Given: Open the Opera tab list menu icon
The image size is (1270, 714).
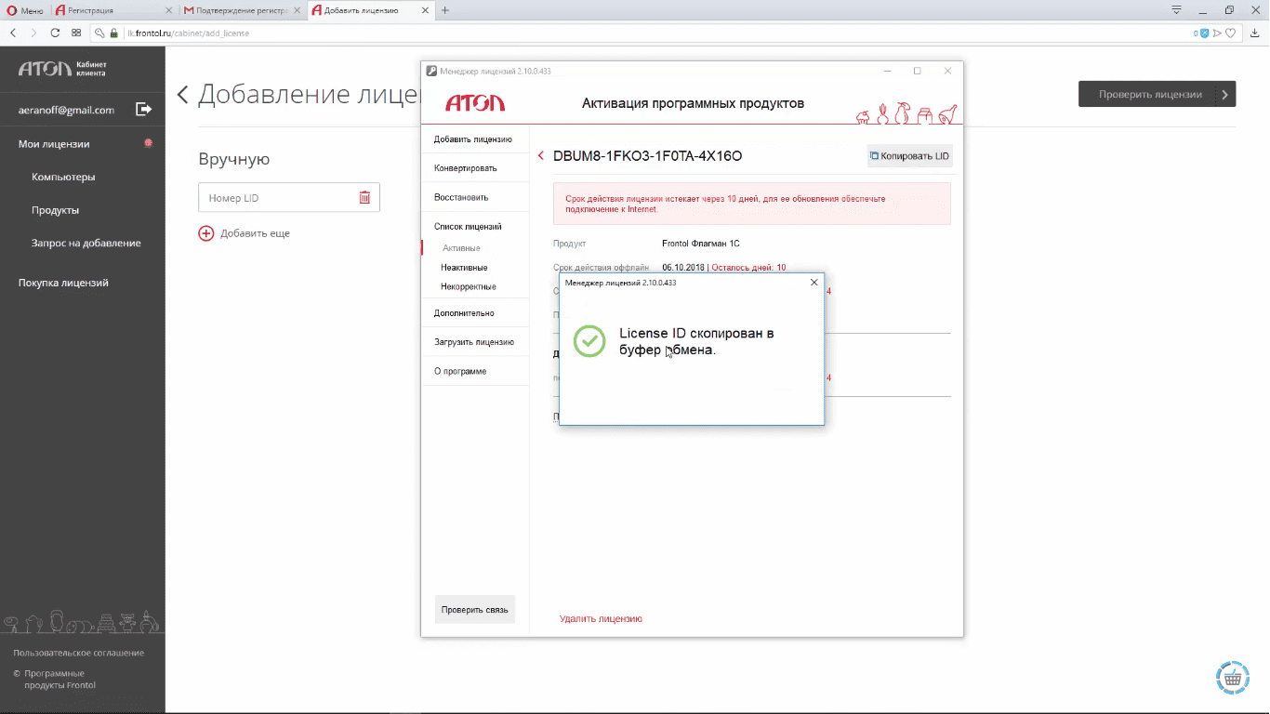Looking at the screenshot, I should (x=1176, y=10).
